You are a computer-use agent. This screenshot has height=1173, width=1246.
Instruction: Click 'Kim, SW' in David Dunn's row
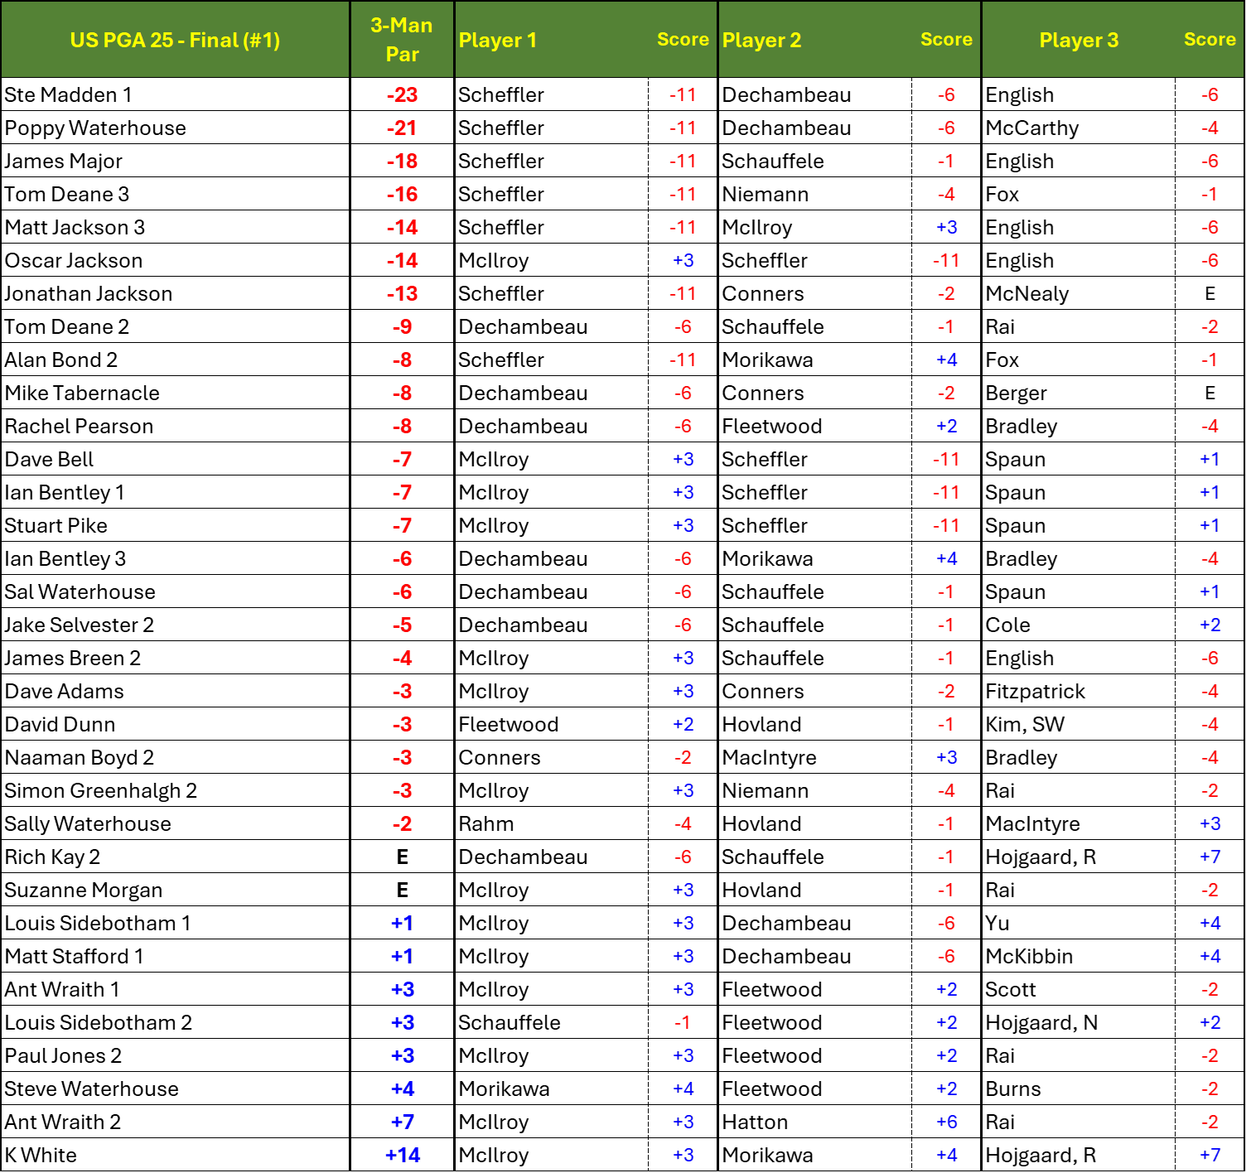tap(1079, 724)
